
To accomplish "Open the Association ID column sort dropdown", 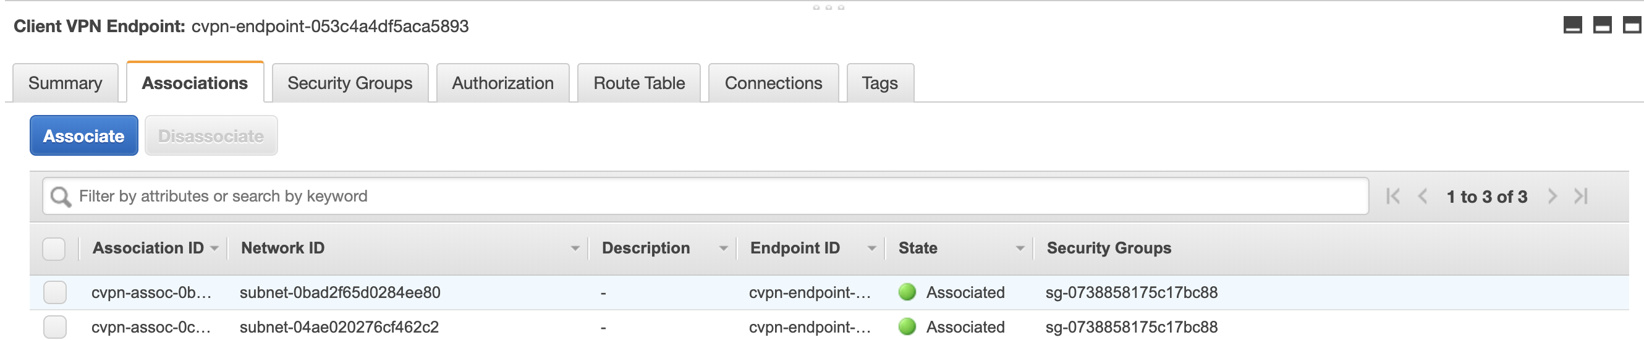I will (214, 249).
